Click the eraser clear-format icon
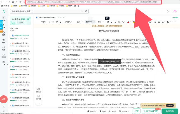The image size is (180, 114). pos(60,22)
